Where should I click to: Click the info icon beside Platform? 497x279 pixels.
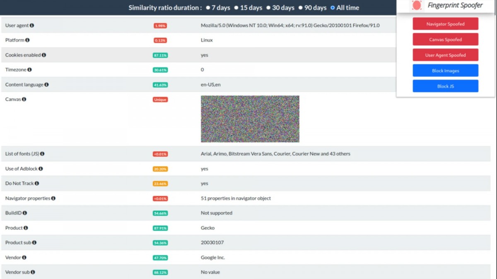pyautogui.click(x=27, y=41)
